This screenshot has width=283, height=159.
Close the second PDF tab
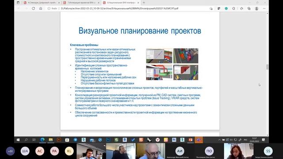pyautogui.click(x=99, y=3)
